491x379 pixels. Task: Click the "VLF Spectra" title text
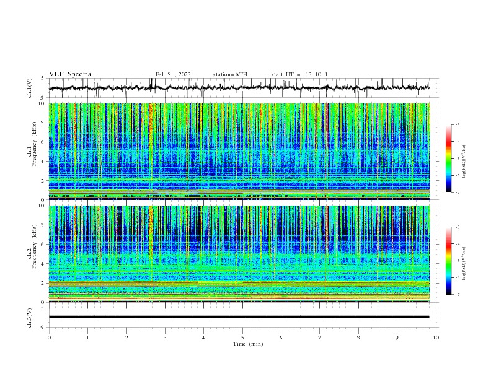pos(70,74)
